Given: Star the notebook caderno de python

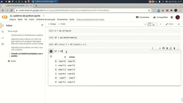Looking at the screenshot, I should (x=44, y=16).
